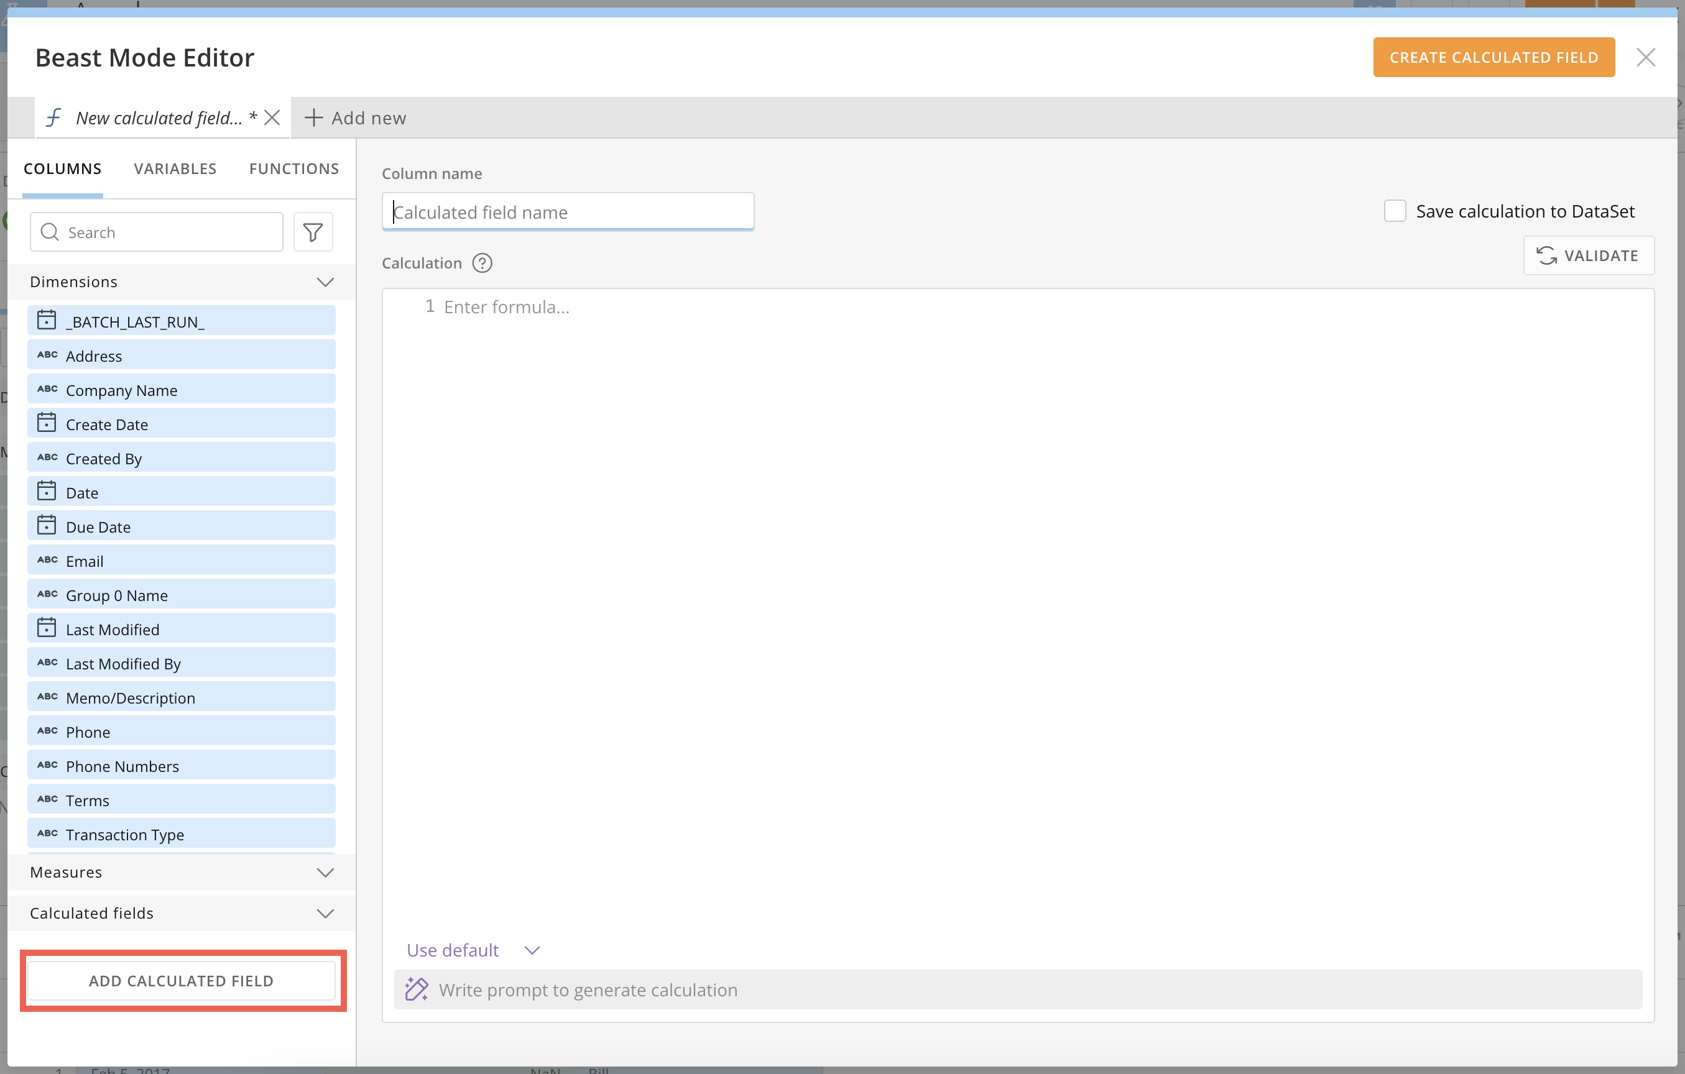The height and width of the screenshot is (1074, 1685).
Task: Click the magnifier icon in Search box
Action: [50, 232]
